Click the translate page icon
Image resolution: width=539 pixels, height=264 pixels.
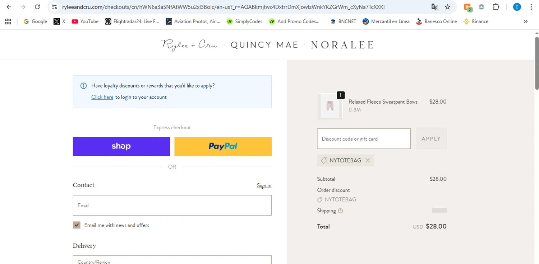coord(434,7)
